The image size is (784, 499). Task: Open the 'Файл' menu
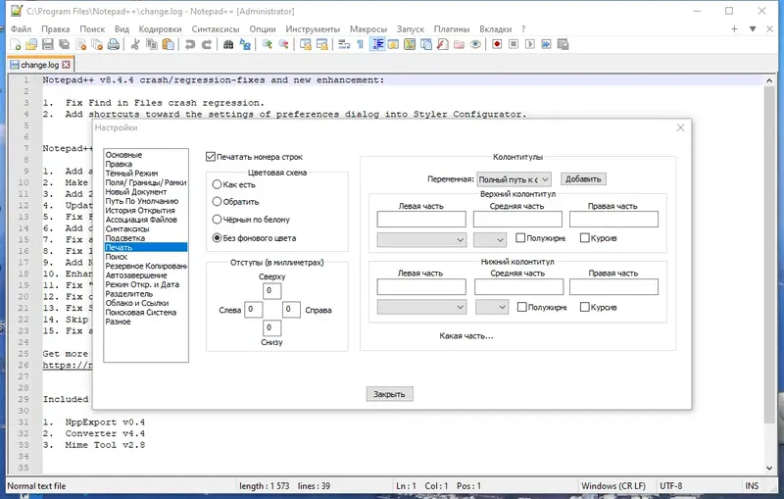pyautogui.click(x=21, y=29)
